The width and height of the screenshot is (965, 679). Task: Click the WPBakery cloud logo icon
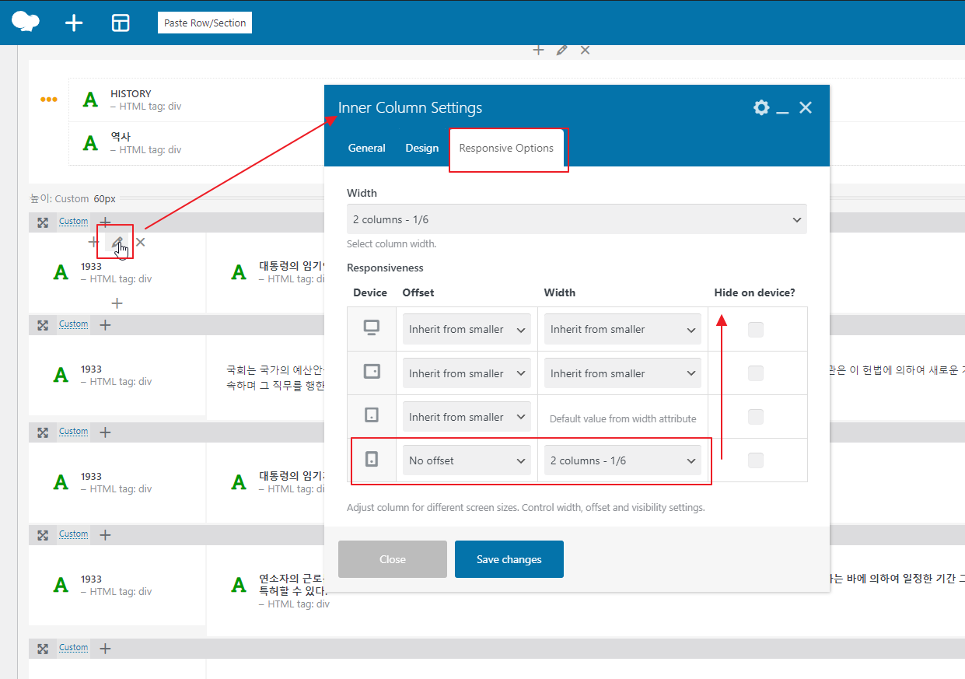26,22
